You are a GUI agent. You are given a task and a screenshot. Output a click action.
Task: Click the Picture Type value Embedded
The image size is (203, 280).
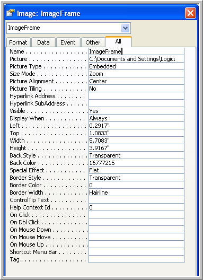pyautogui.click(x=136, y=66)
